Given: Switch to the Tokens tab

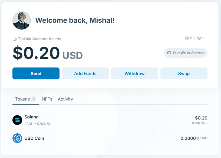Looking at the screenshot, I should tap(22, 99).
